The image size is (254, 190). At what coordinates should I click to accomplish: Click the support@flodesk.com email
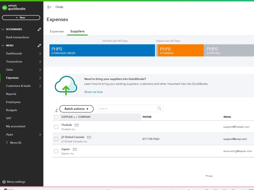tap(236, 127)
